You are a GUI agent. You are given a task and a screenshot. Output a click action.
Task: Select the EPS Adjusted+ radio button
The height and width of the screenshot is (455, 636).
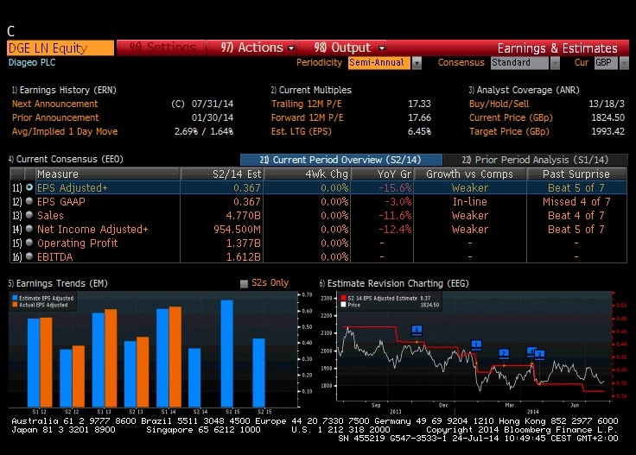point(29,187)
